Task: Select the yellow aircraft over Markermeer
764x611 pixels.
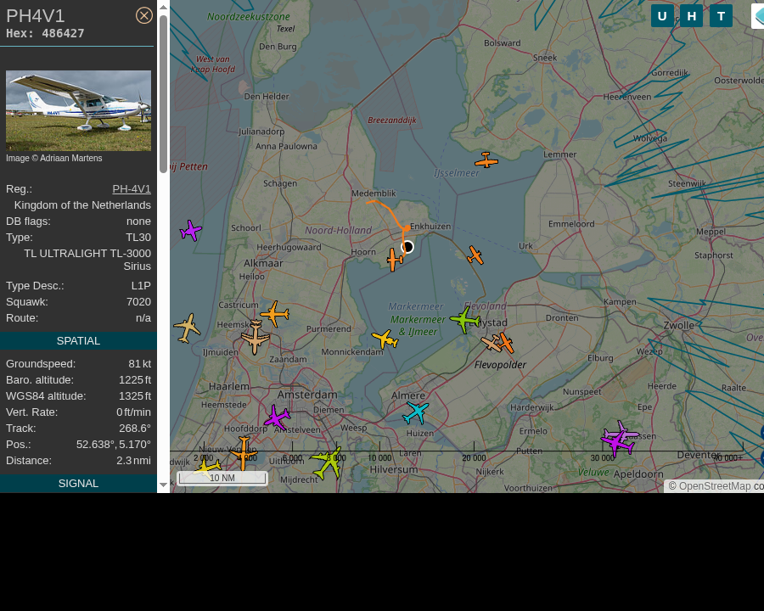Action: pyautogui.click(x=385, y=339)
